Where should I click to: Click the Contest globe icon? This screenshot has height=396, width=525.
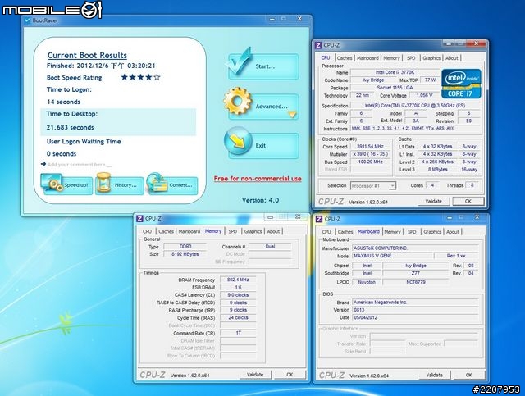(157, 183)
